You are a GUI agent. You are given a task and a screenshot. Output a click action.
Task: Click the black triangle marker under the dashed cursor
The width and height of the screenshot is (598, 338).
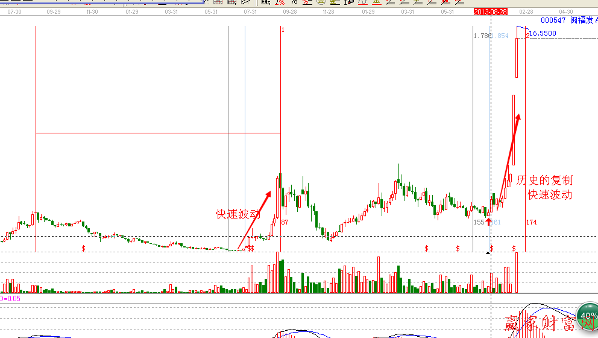click(488, 253)
